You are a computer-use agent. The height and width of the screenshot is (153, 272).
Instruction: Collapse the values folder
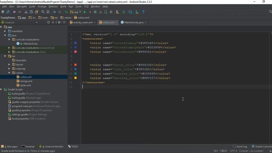9,73
